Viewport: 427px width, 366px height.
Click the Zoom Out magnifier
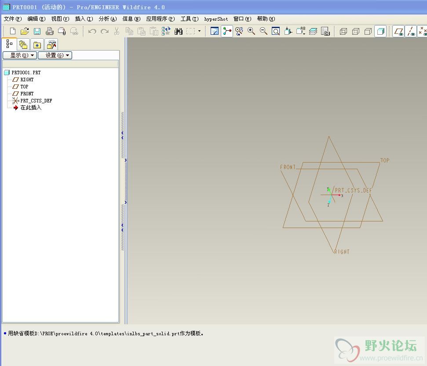coord(263,31)
